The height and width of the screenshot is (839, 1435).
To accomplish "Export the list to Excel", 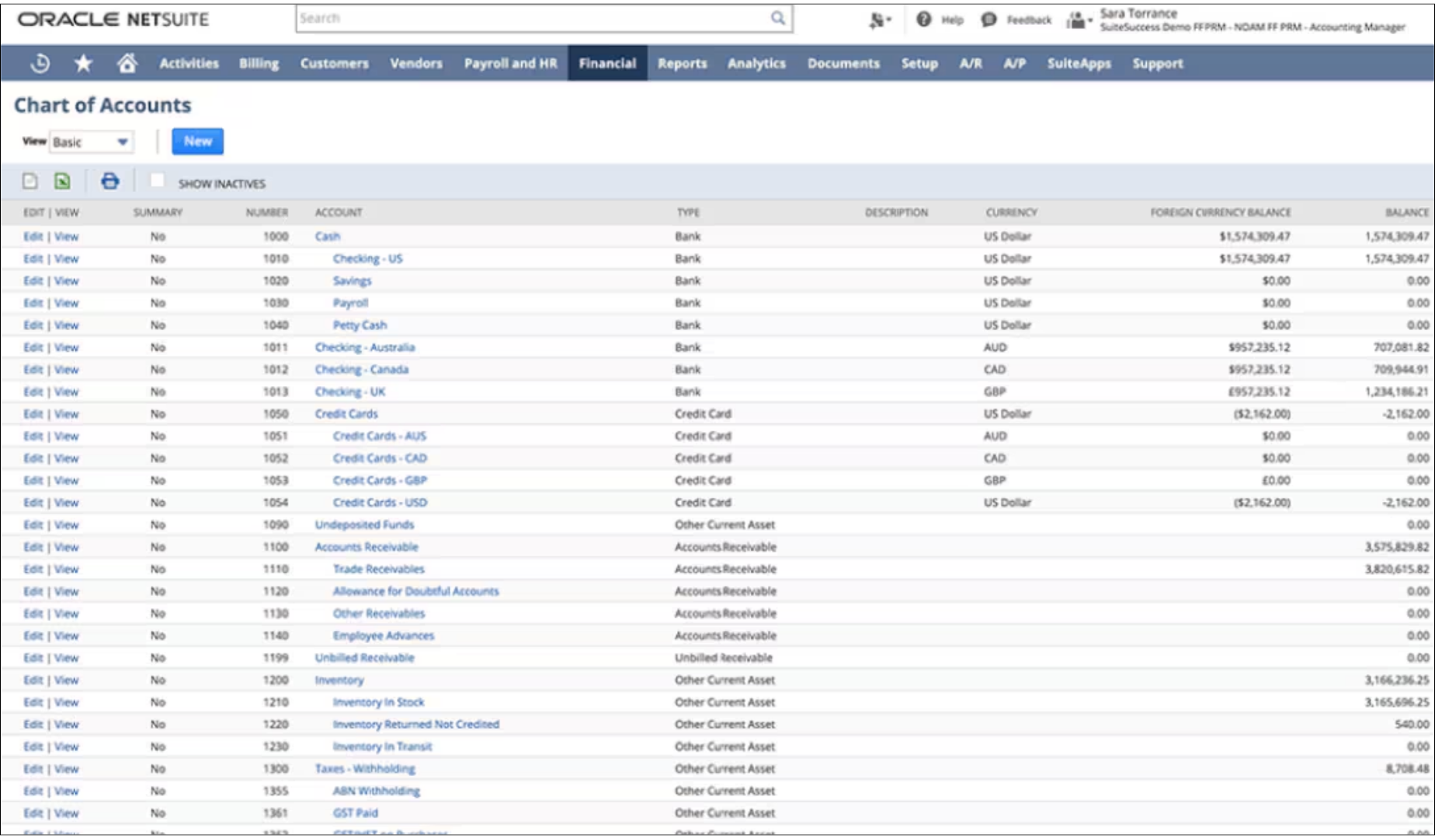I will coord(64,181).
